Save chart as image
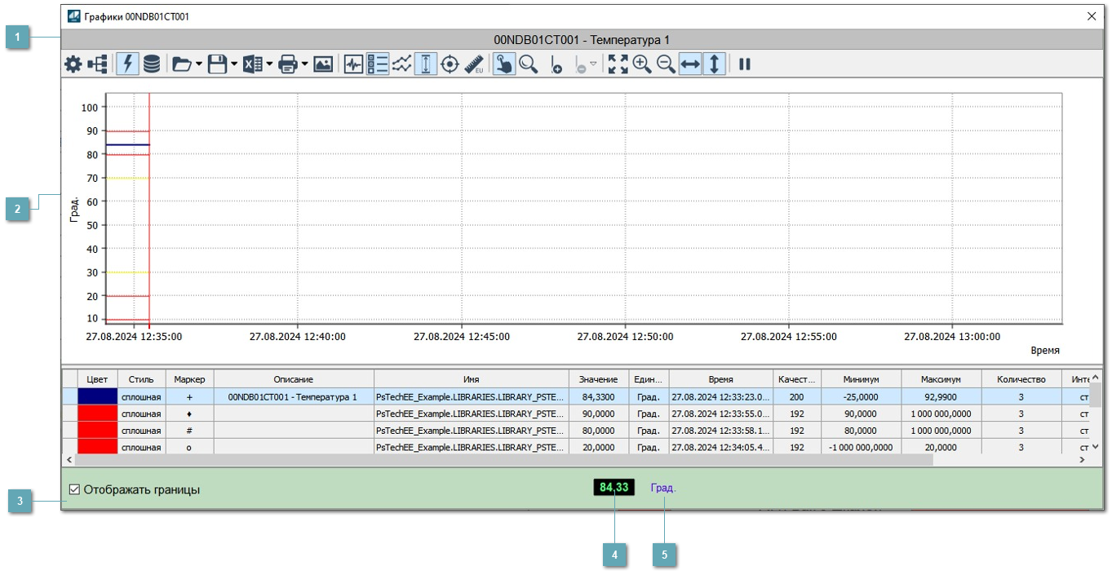This screenshot has height=575, width=1112. pyautogui.click(x=323, y=64)
